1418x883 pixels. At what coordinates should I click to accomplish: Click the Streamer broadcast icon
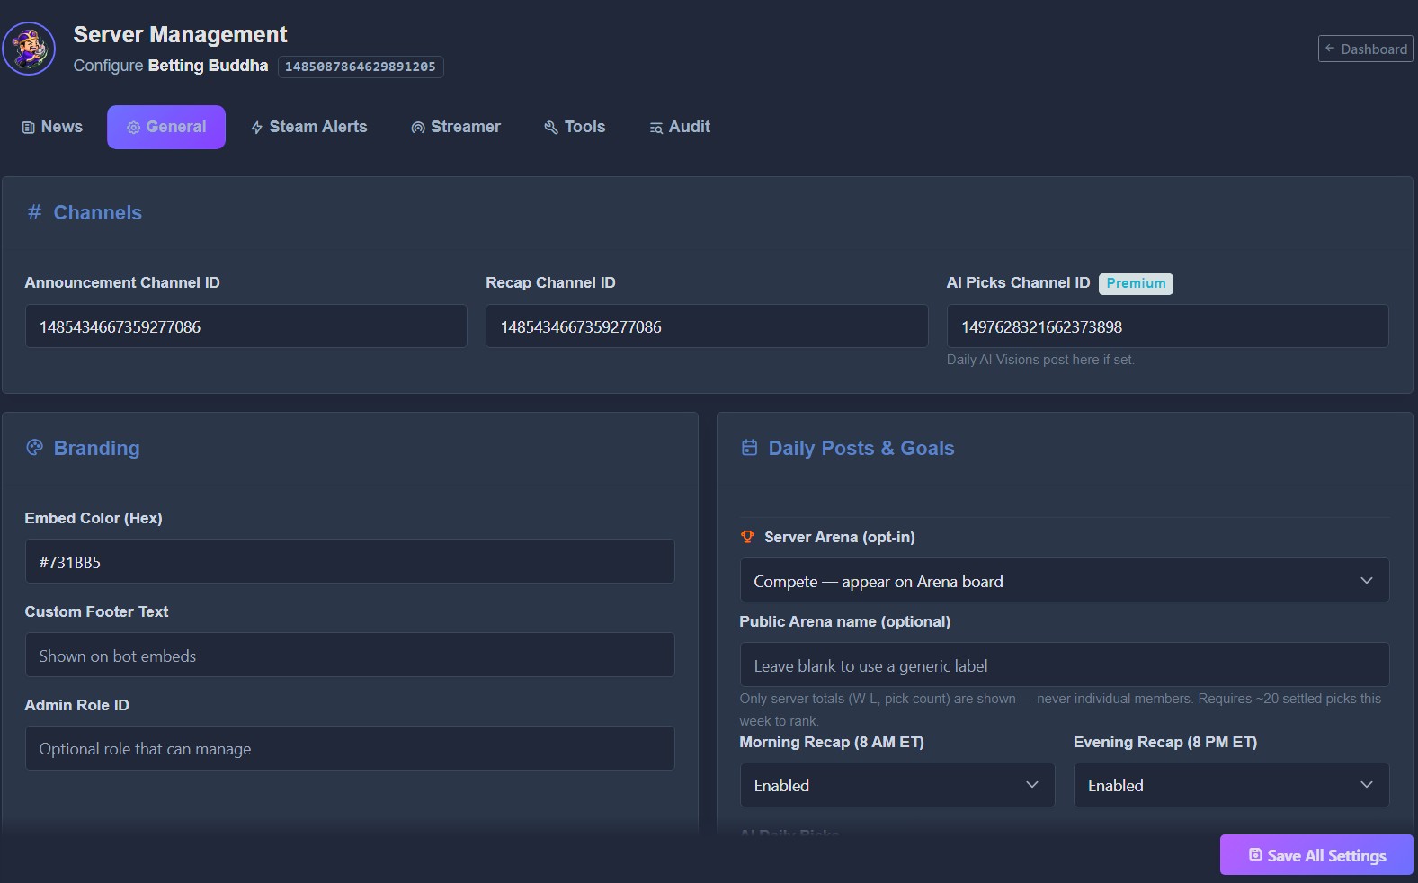click(x=418, y=128)
